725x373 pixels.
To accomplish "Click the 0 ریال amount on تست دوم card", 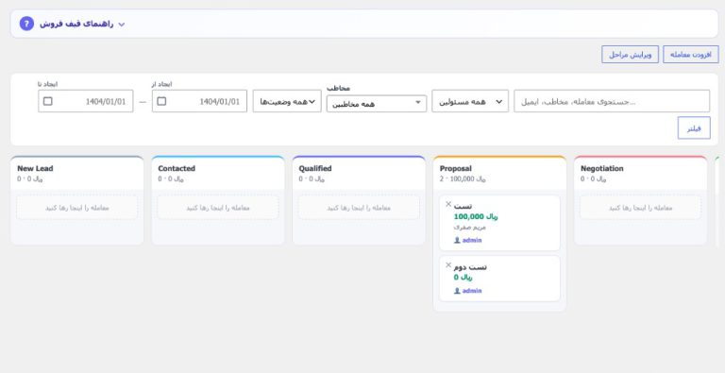I will point(463,278).
